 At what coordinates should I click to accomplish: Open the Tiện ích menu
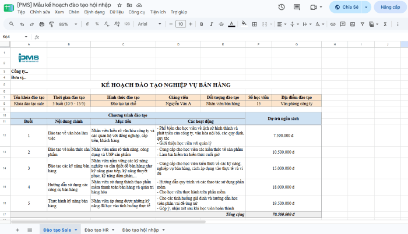tap(158, 12)
